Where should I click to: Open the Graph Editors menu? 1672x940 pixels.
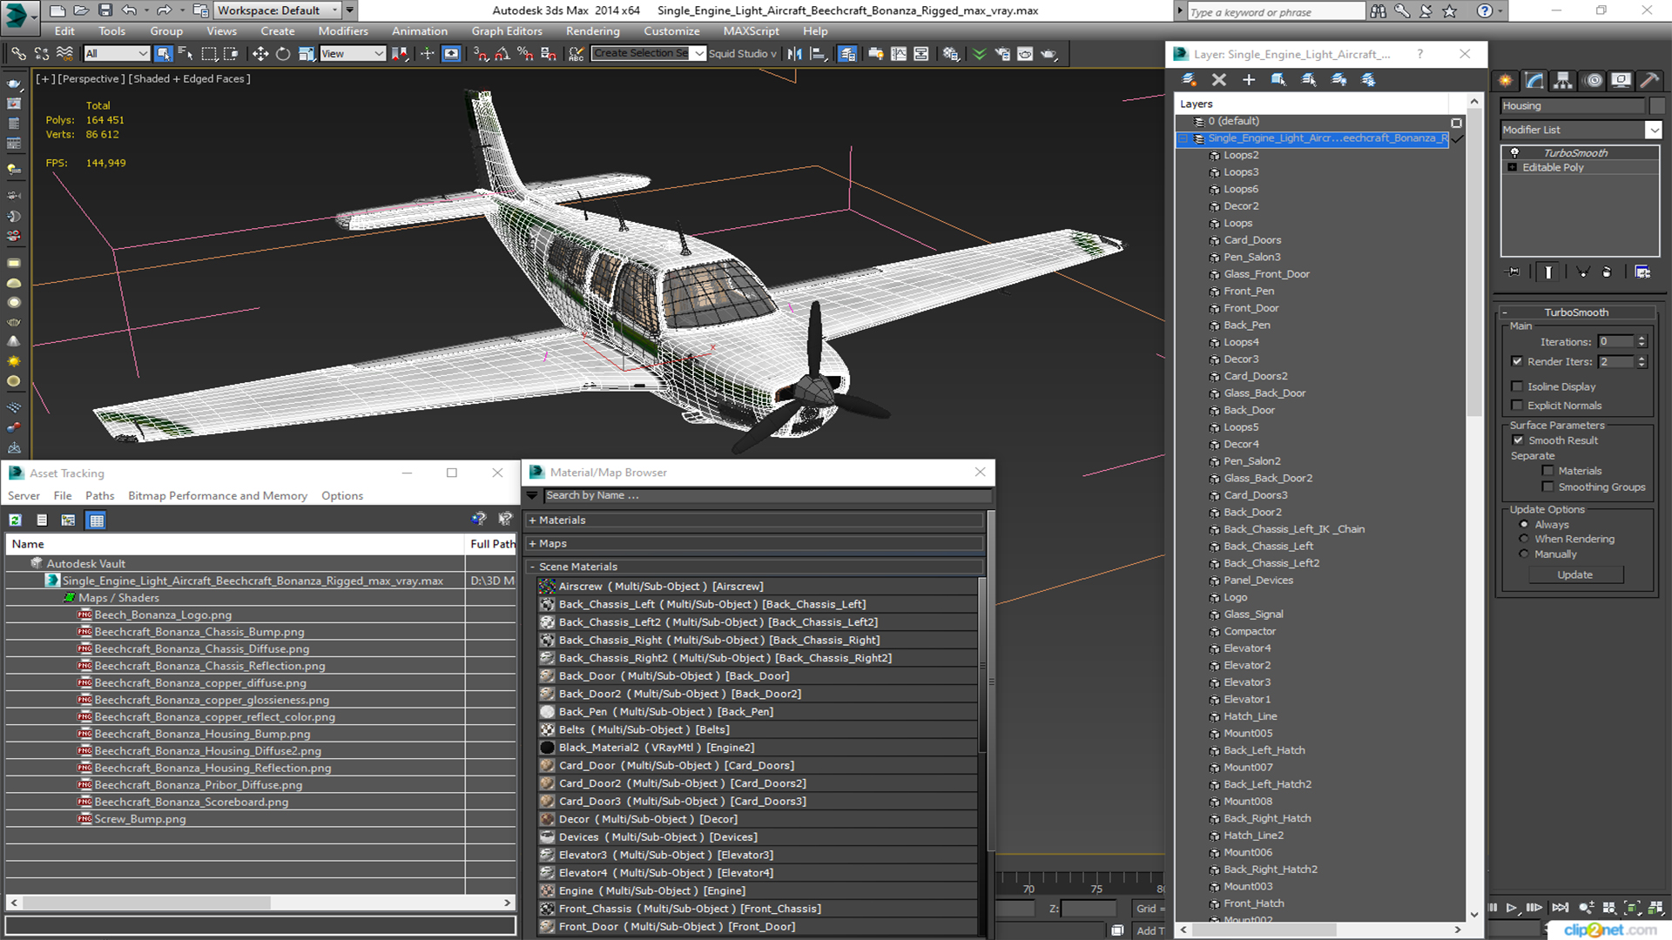(x=506, y=30)
